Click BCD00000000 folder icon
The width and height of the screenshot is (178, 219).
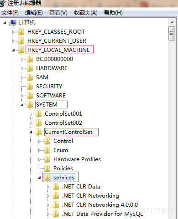tap(30, 59)
